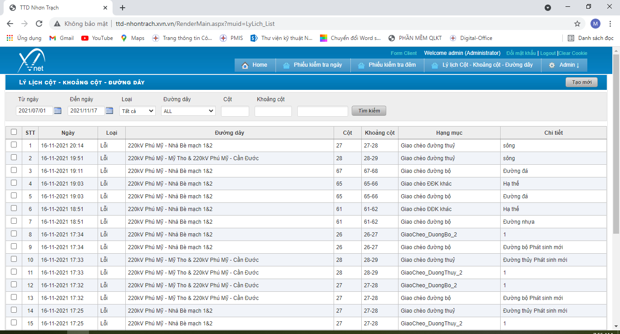Viewport: 620px width, 334px height.
Task: Click the Cột filter input field
Action: (235, 111)
